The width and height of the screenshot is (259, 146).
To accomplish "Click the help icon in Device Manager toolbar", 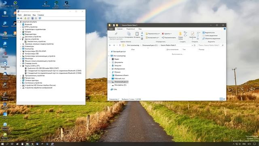I will click(32, 18).
